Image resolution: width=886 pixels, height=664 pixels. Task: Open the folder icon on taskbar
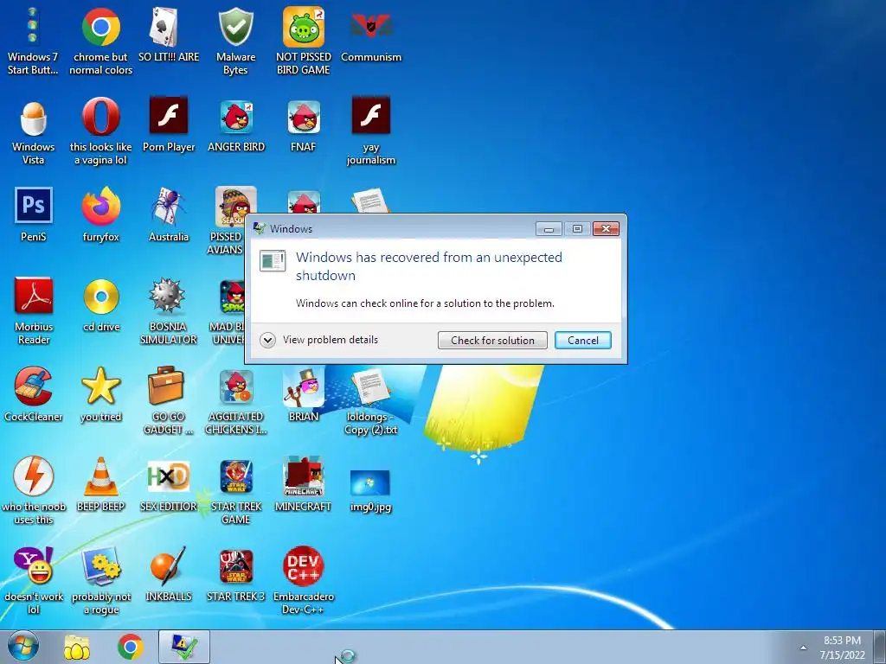(x=76, y=647)
